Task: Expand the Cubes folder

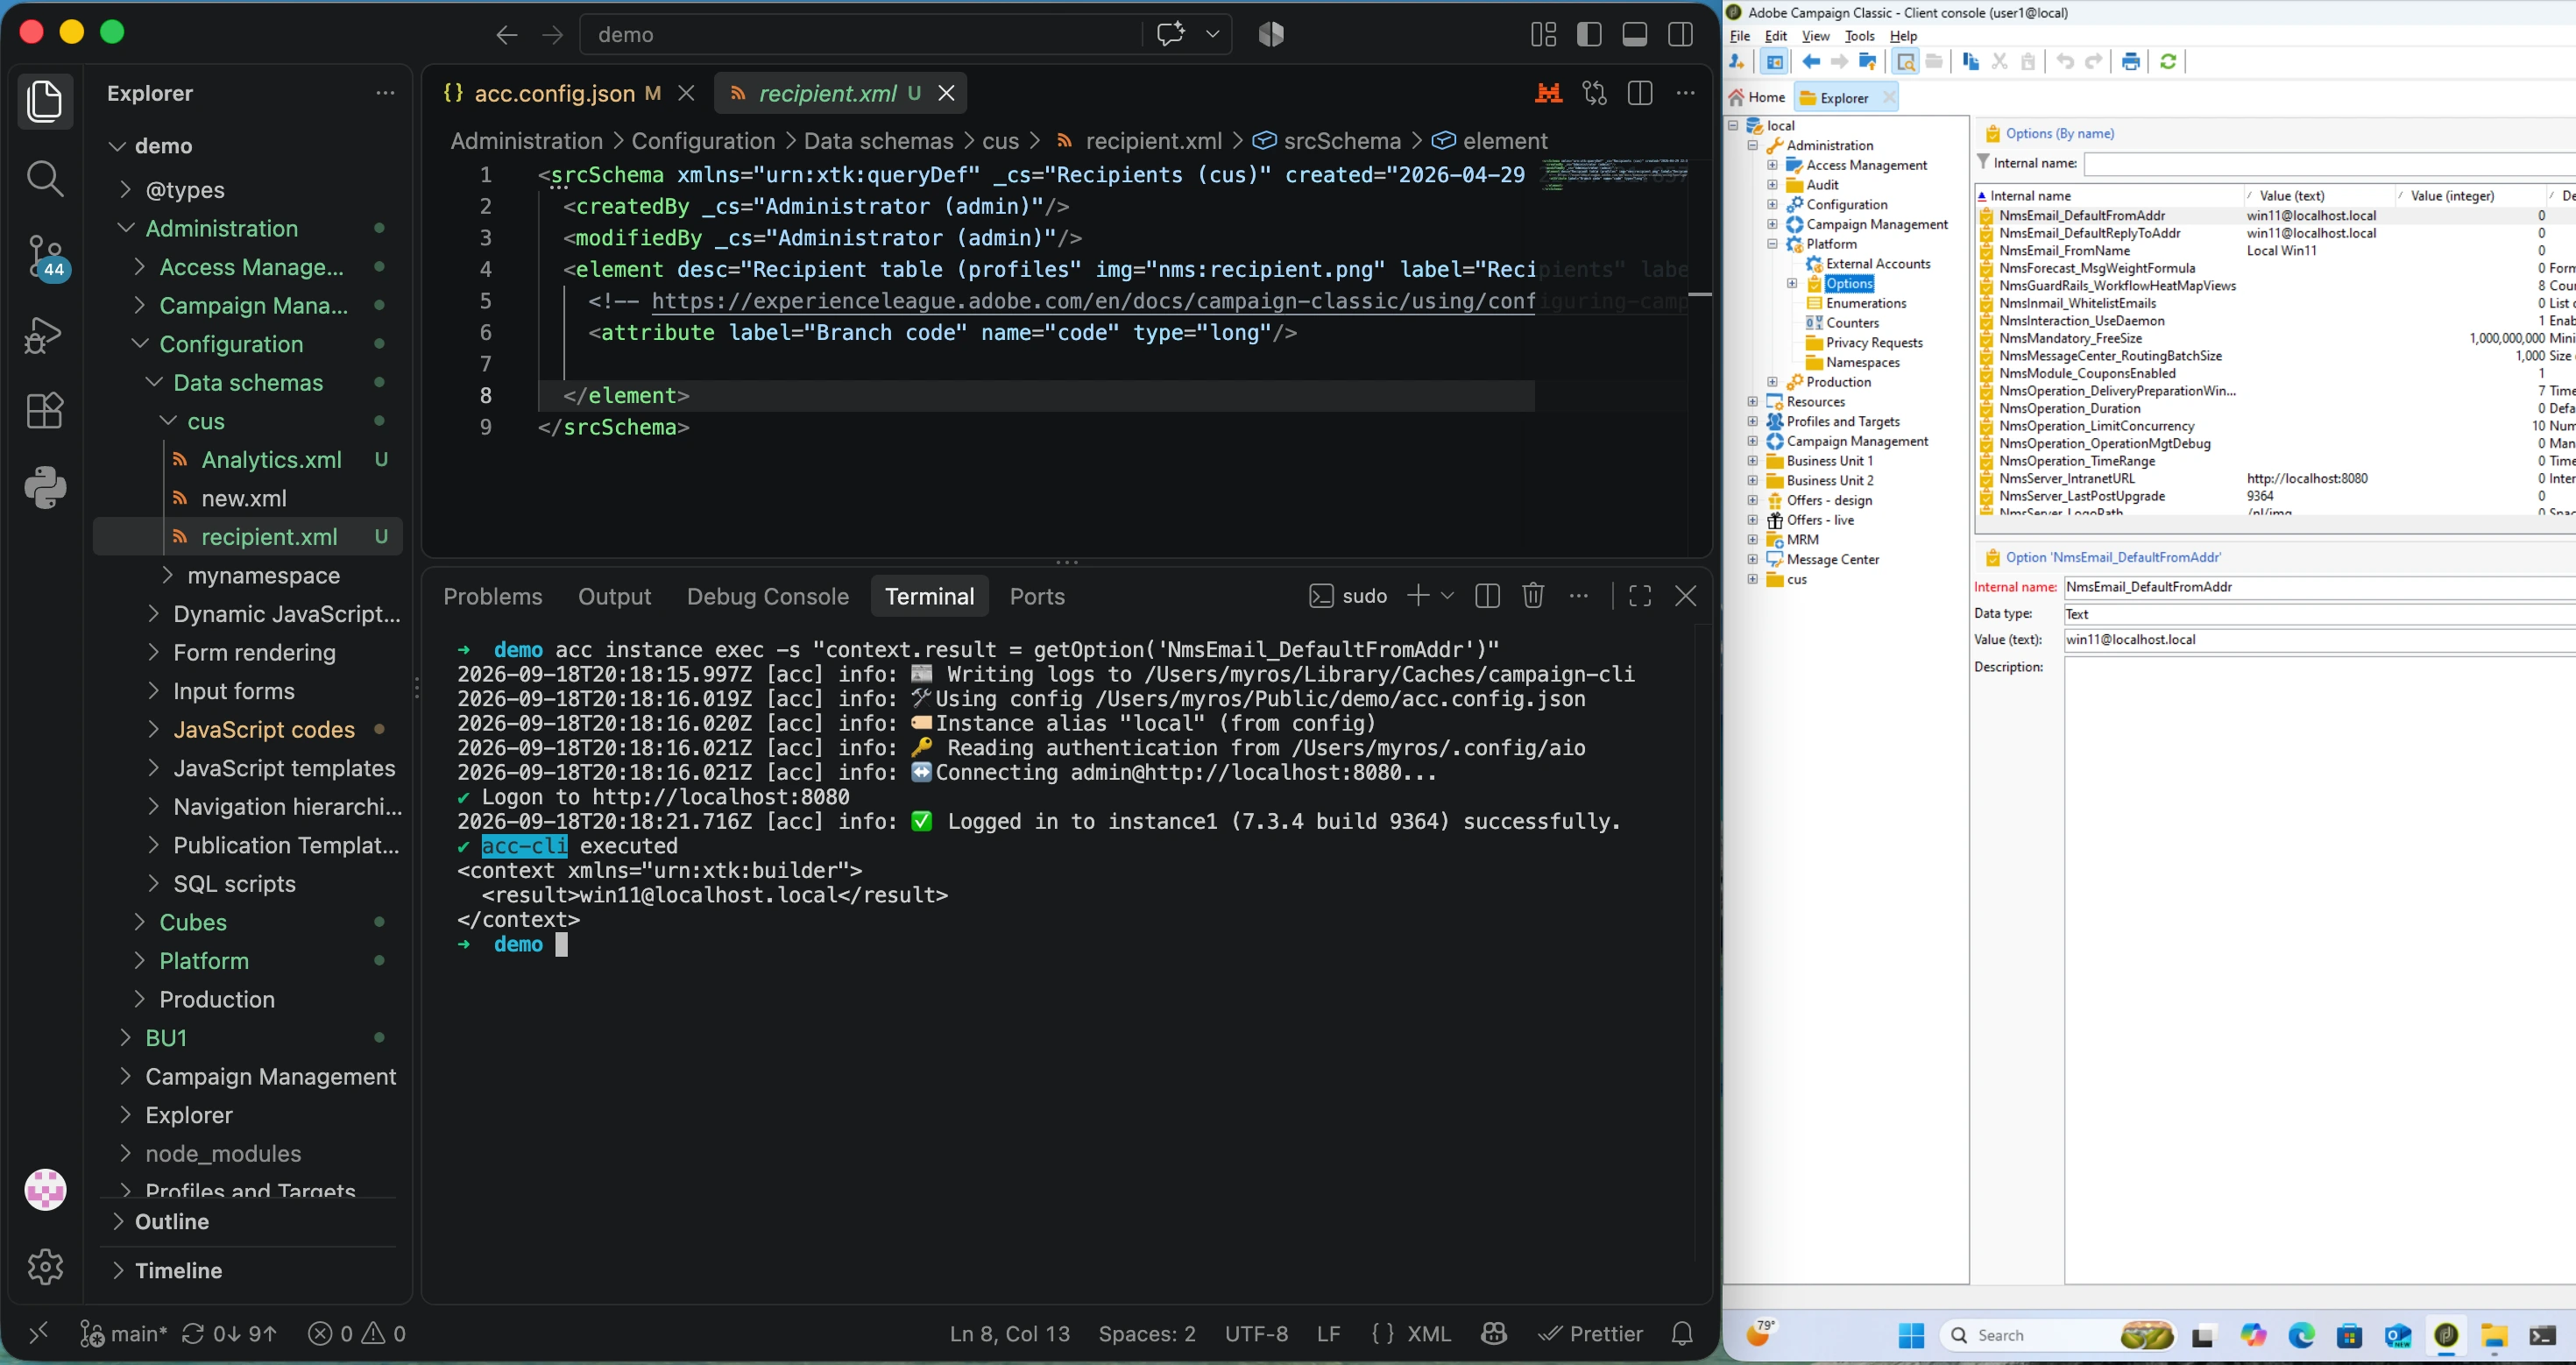Action: [x=140, y=922]
